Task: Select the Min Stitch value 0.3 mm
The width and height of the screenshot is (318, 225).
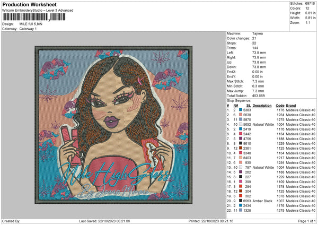Action: (x=258, y=86)
